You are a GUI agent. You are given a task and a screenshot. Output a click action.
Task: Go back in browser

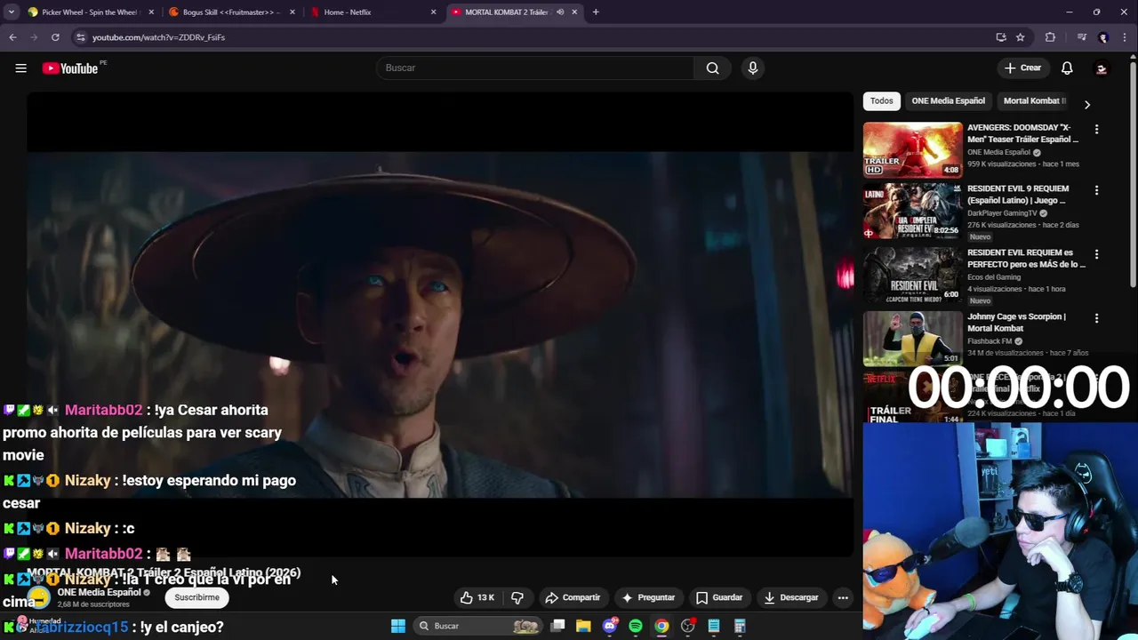point(12,37)
